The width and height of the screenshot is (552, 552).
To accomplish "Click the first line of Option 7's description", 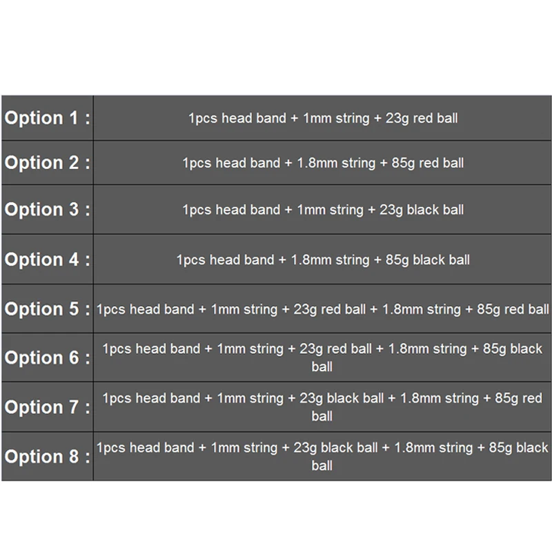I will pyautogui.click(x=323, y=398).
